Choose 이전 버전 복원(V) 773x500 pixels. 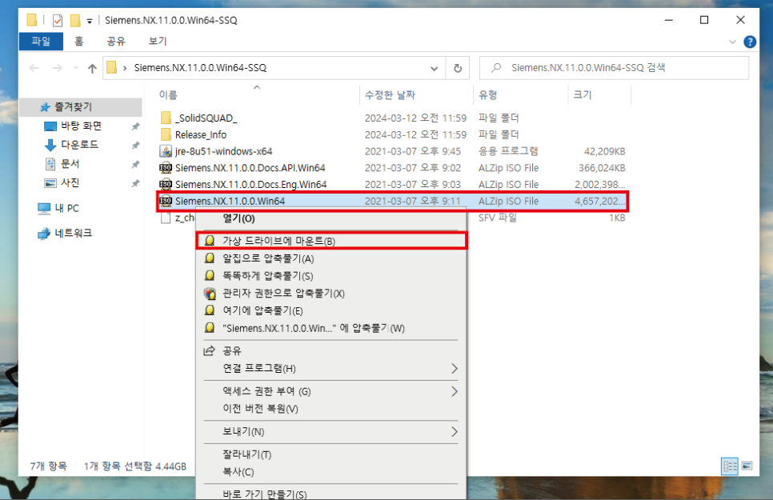[x=330, y=409]
